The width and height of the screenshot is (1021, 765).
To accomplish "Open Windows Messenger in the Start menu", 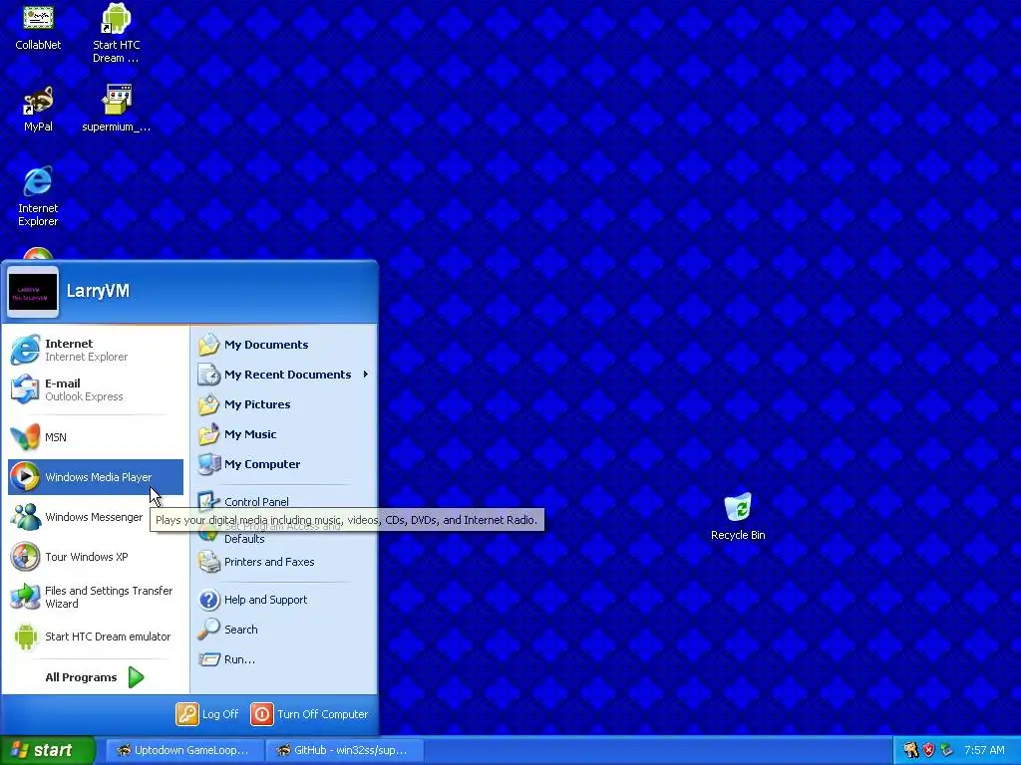I will pos(96,517).
